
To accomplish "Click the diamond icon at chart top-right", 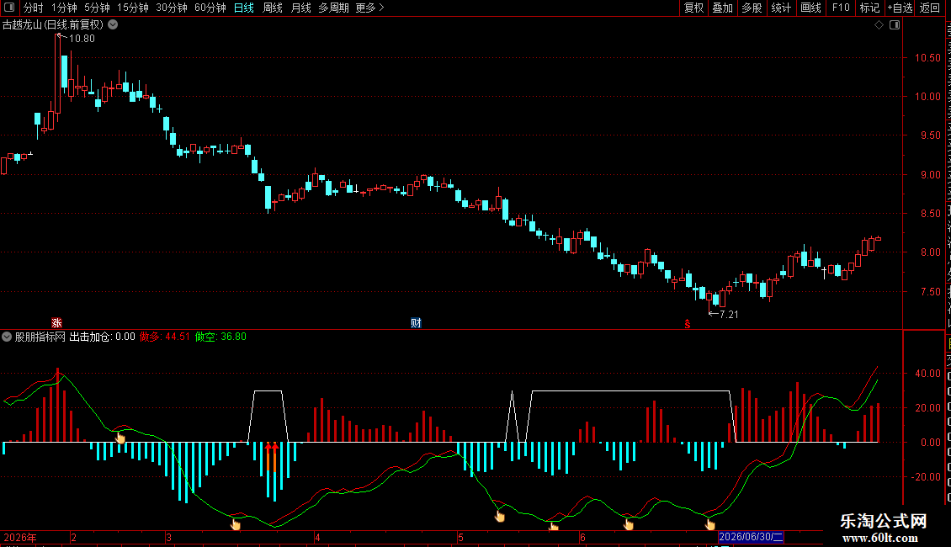I will 879,25.
